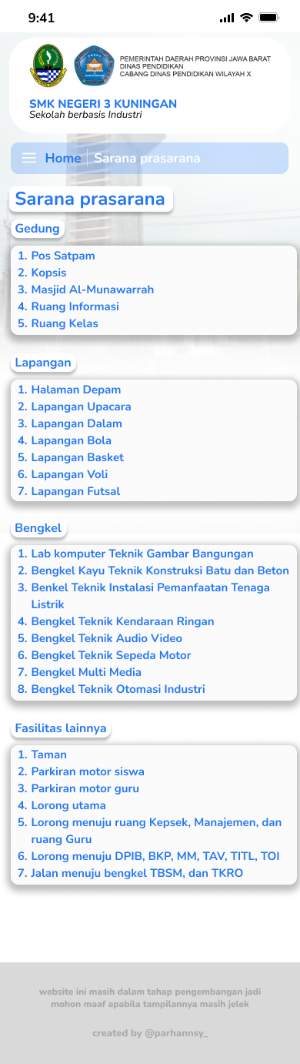Tap the SMK school emblem logo

click(94, 65)
